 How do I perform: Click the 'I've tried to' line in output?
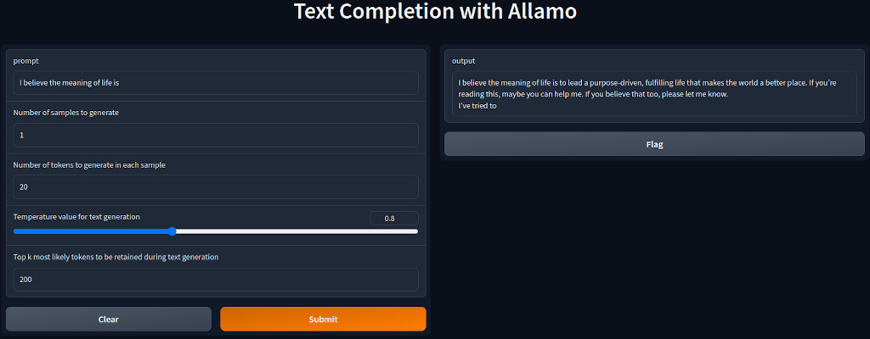coord(477,106)
